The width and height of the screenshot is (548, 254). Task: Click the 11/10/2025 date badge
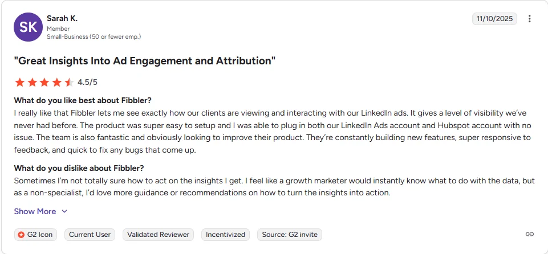(494, 19)
